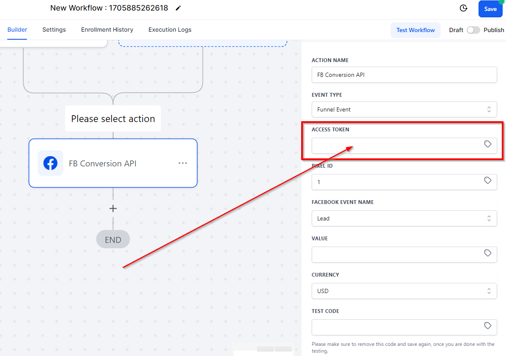Click the tag icon in Test Code field
Viewport: 506px width, 356px height.
tap(487, 326)
